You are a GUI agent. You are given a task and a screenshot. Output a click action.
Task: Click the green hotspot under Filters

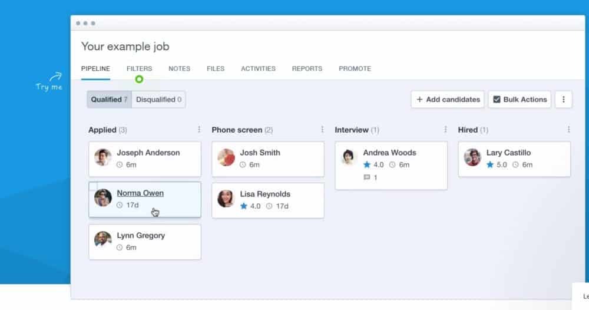click(x=139, y=79)
